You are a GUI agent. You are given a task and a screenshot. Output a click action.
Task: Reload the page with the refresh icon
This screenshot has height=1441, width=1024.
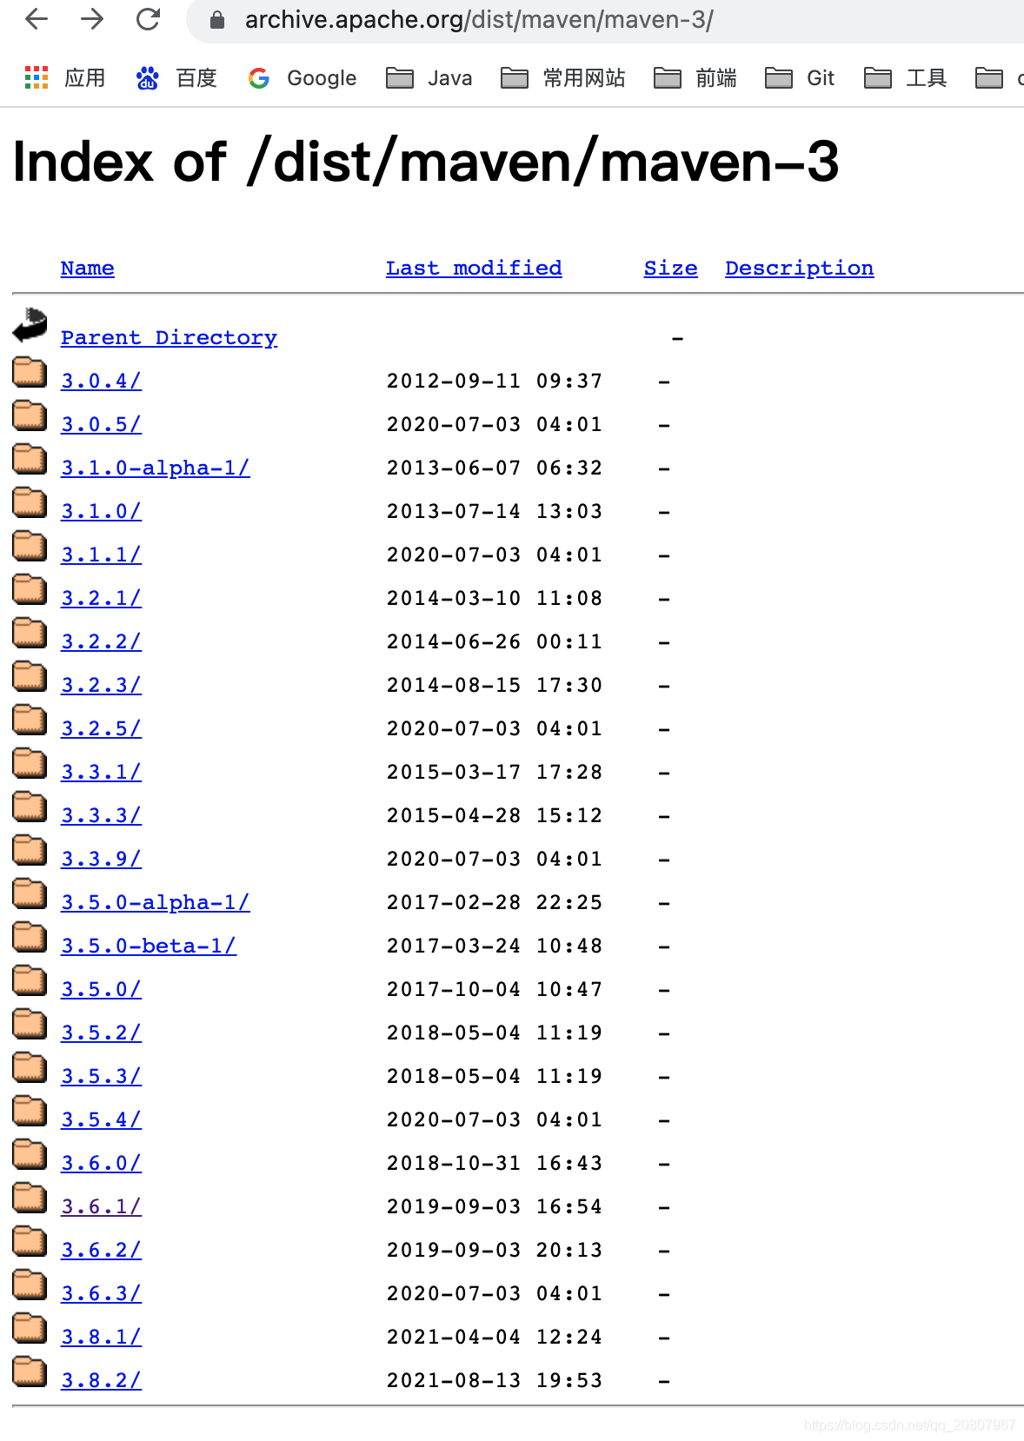(149, 19)
